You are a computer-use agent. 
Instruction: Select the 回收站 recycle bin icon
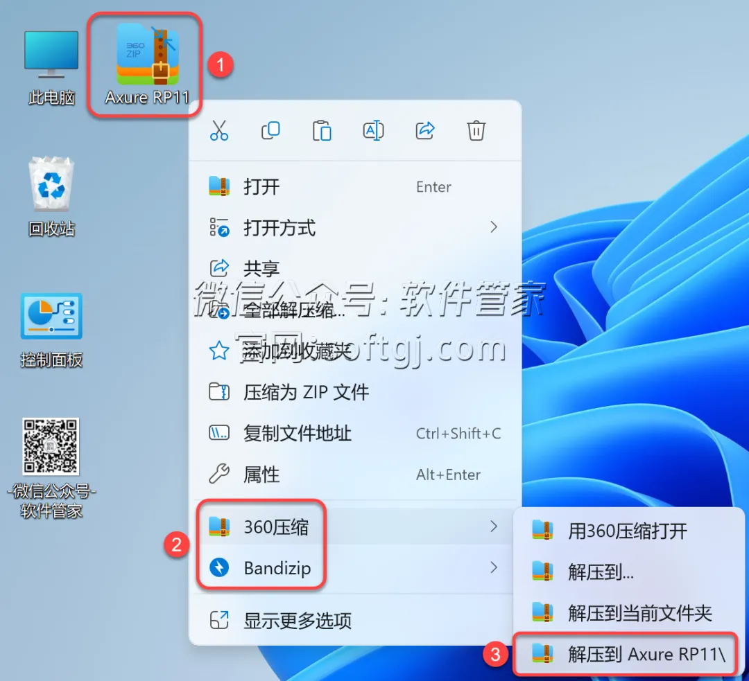tap(51, 197)
